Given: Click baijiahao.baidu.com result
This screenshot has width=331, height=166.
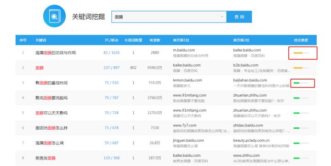Looking at the screenshot, I should pyautogui.click(x=250, y=80).
